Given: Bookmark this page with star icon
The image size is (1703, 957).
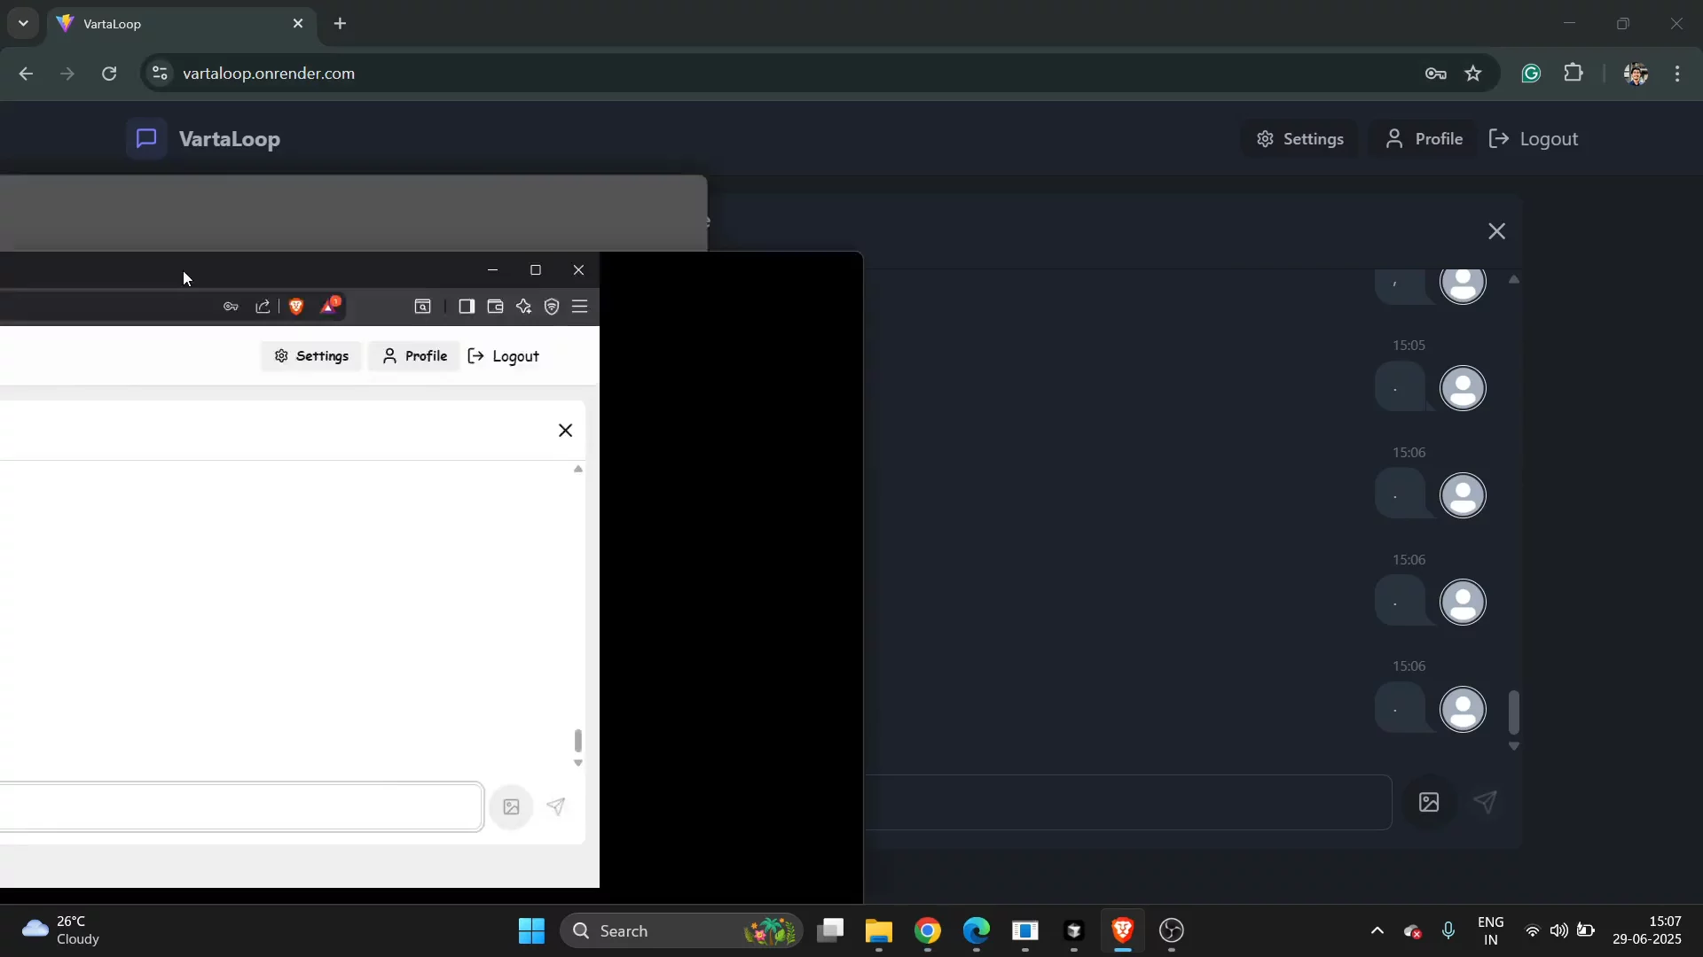Looking at the screenshot, I should click(x=1473, y=74).
